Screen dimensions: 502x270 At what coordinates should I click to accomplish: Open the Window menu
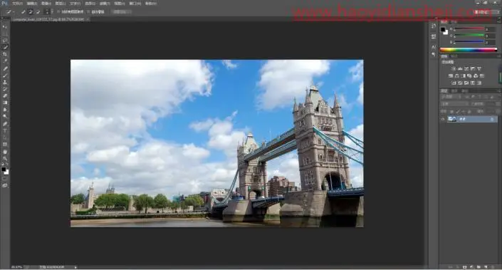pos(135,4)
